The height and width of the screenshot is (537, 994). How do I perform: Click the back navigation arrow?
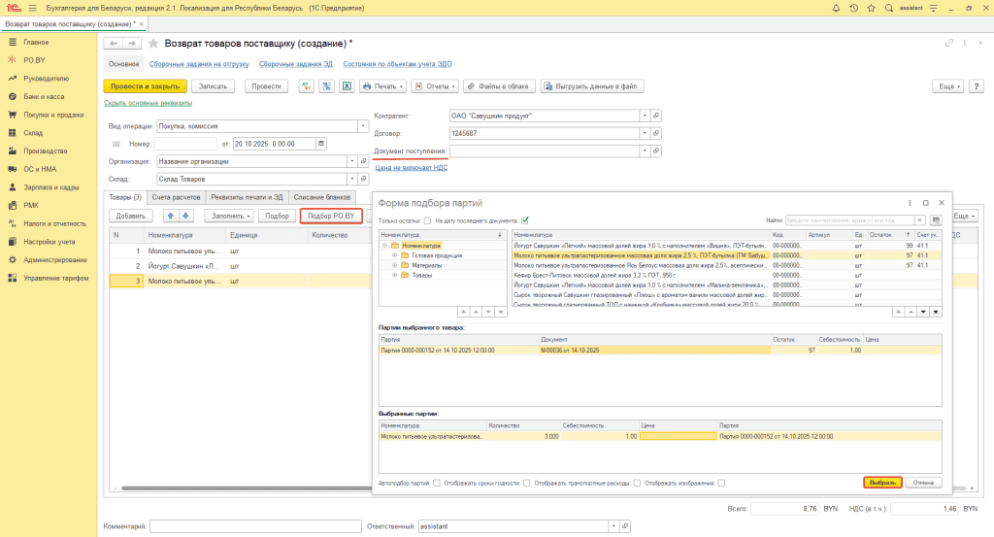[x=114, y=44]
